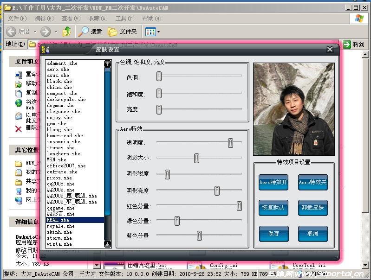Click the portrait preview photo
The width and height of the screenshot is (371, 280).
(x=293, y=109)
